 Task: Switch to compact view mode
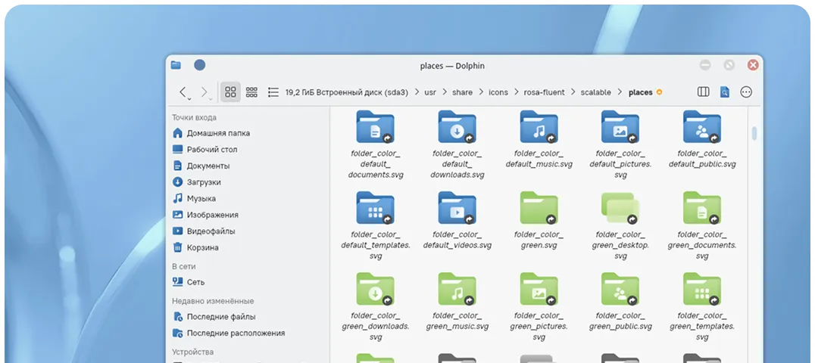tap(251, 92)
